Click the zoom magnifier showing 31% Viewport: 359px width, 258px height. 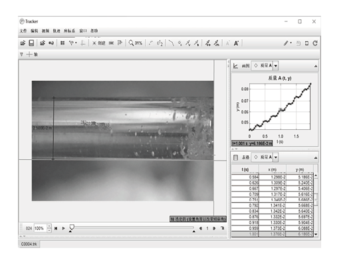(136, 43)
